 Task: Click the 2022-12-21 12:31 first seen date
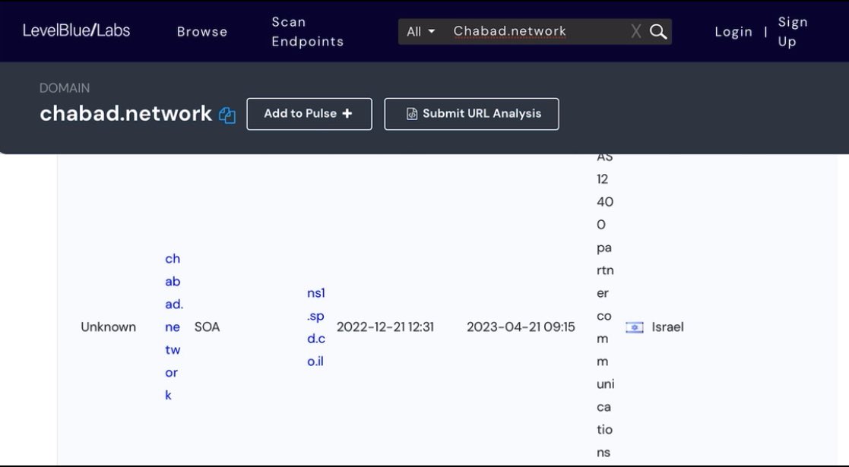coord(385,327)
